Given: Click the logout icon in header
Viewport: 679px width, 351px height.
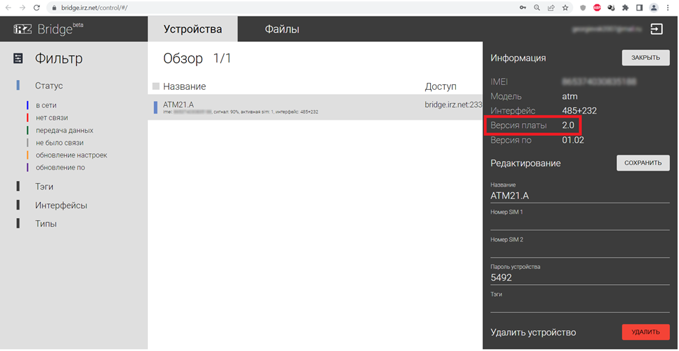Looking at the screenshot, I should coord(657,29).
